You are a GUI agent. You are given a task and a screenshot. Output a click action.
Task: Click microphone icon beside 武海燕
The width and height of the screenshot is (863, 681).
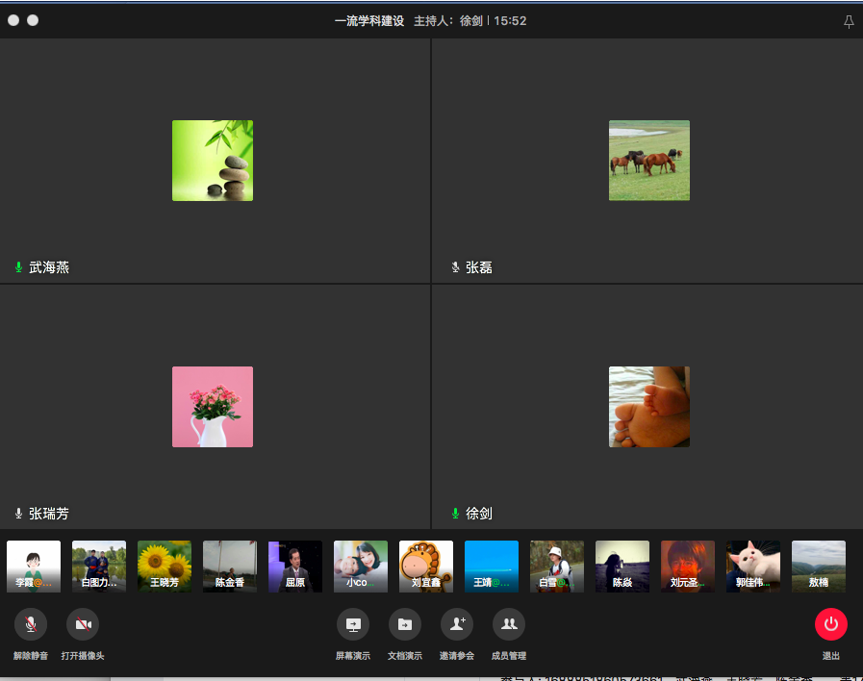pyautogui.click(x=18, y=267)
